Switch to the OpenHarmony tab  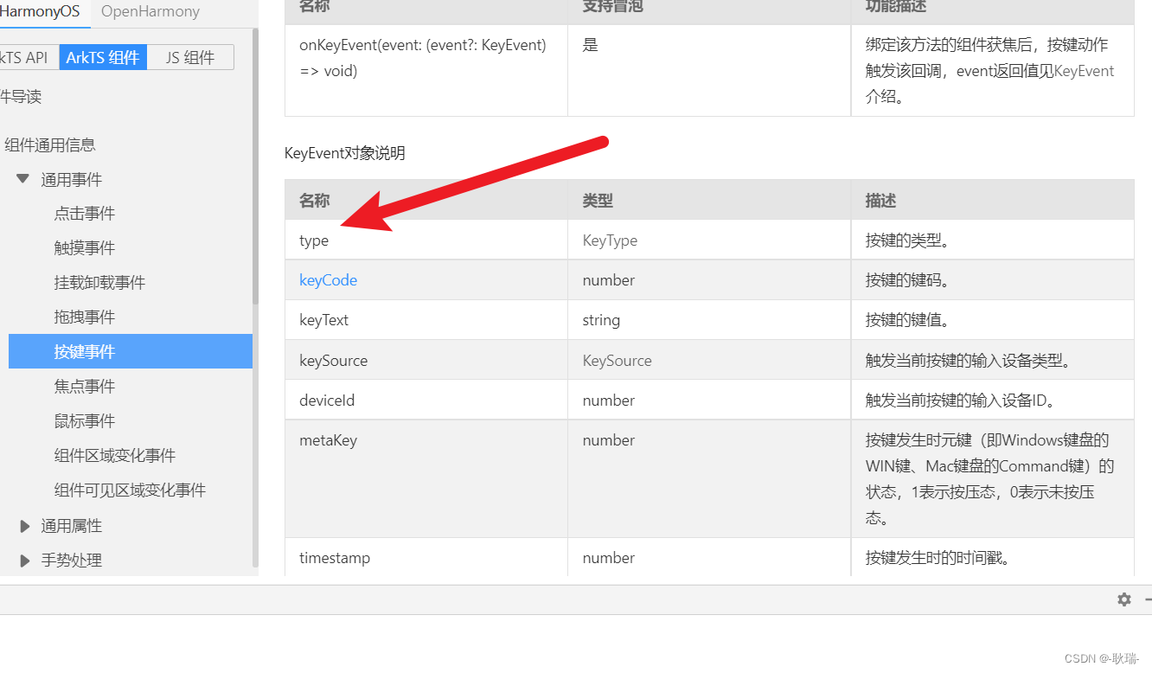(150, 11)
